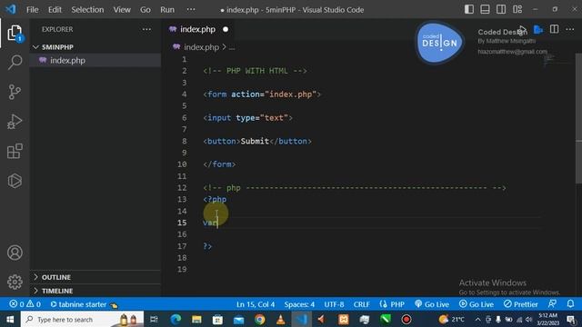Viewport: 582px width, 327px height.
Task: Click the first Go Live button
Action: 432,304
